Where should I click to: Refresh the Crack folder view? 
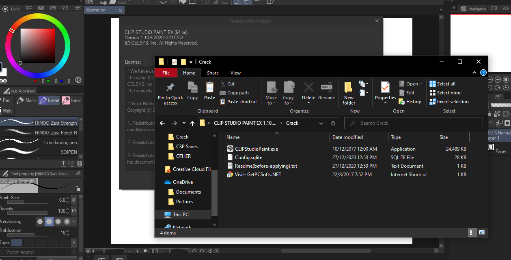(x=333, y=123)
